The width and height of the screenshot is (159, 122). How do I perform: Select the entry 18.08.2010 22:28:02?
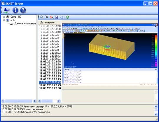tap(50, 53)
